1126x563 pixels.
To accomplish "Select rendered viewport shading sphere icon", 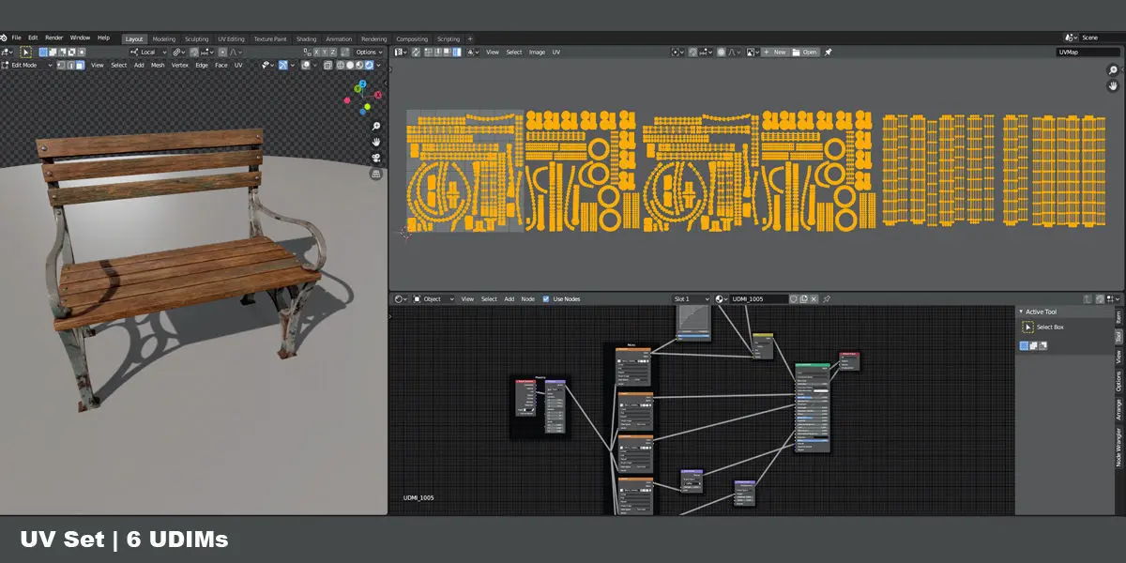I will click(x=369, y=65).
